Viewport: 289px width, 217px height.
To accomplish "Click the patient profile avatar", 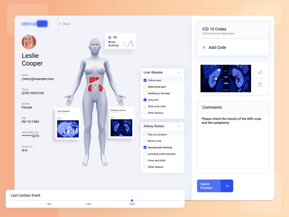I will point(29,42).
